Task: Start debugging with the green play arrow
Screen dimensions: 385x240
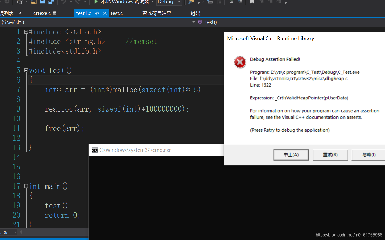Action: pyautogui.click(x=96, y=2)
